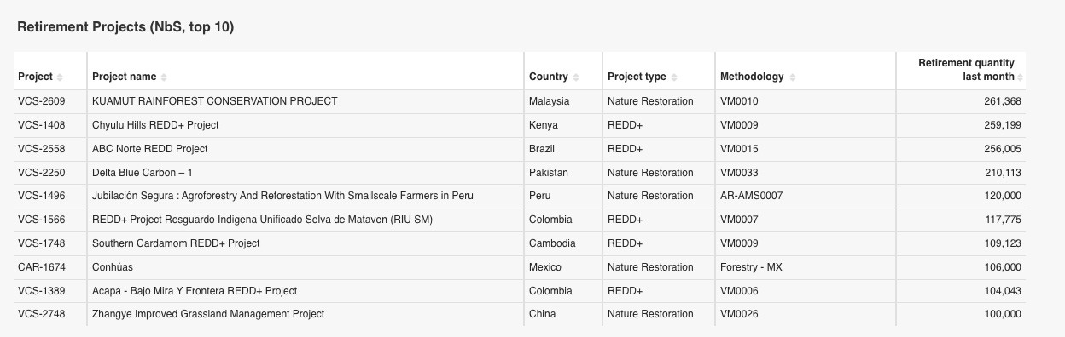Click methodology VM0010
The image size is (1065, 337).
(x=739, y=101)
